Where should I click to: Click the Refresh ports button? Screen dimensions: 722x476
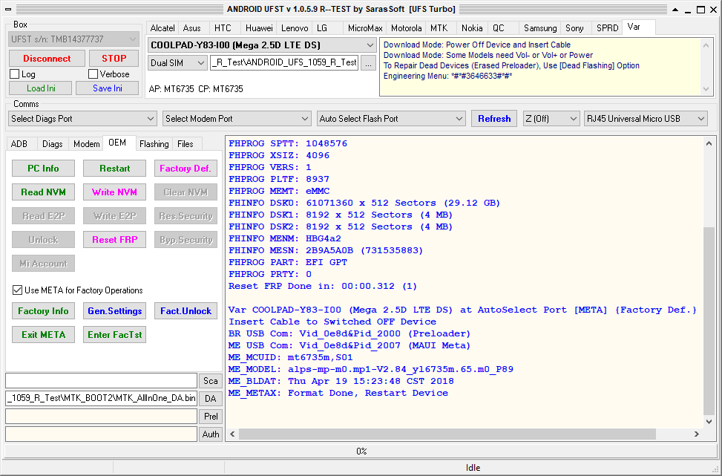pyautogui.click(x=494, y=119)
